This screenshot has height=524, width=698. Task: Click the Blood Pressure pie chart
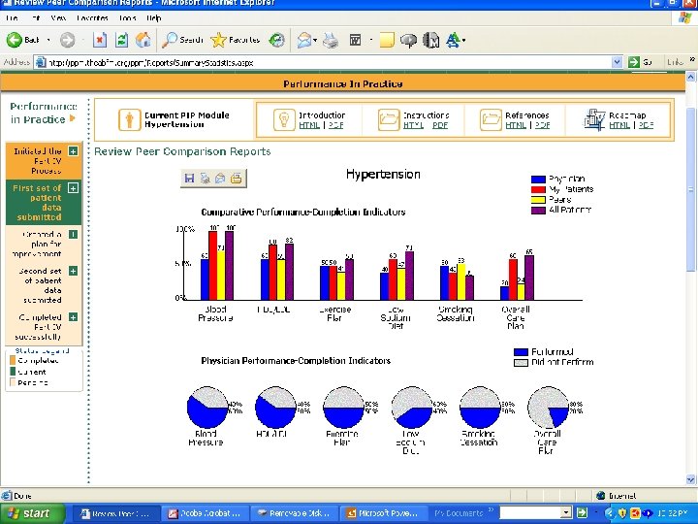coord(207,408)
